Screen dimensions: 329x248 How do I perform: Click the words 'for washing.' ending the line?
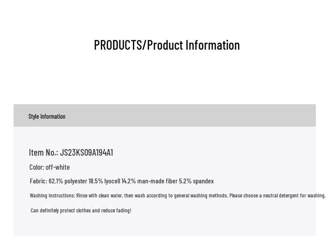click(x=313, y=196)
